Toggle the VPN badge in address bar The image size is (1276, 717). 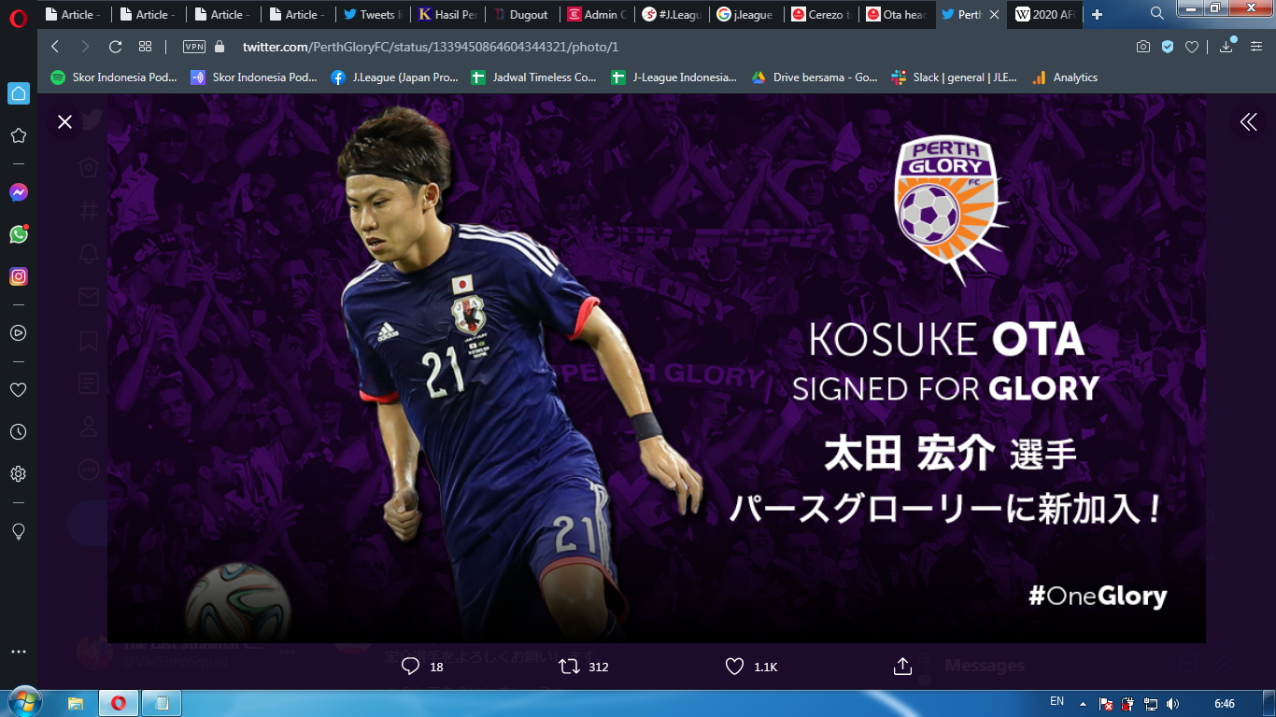point(194,47)
